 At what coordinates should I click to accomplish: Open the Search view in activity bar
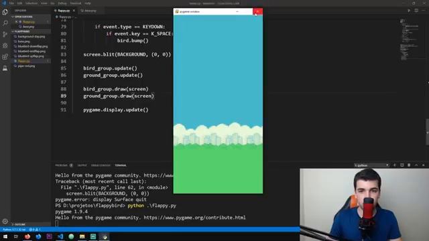[5, 23]
